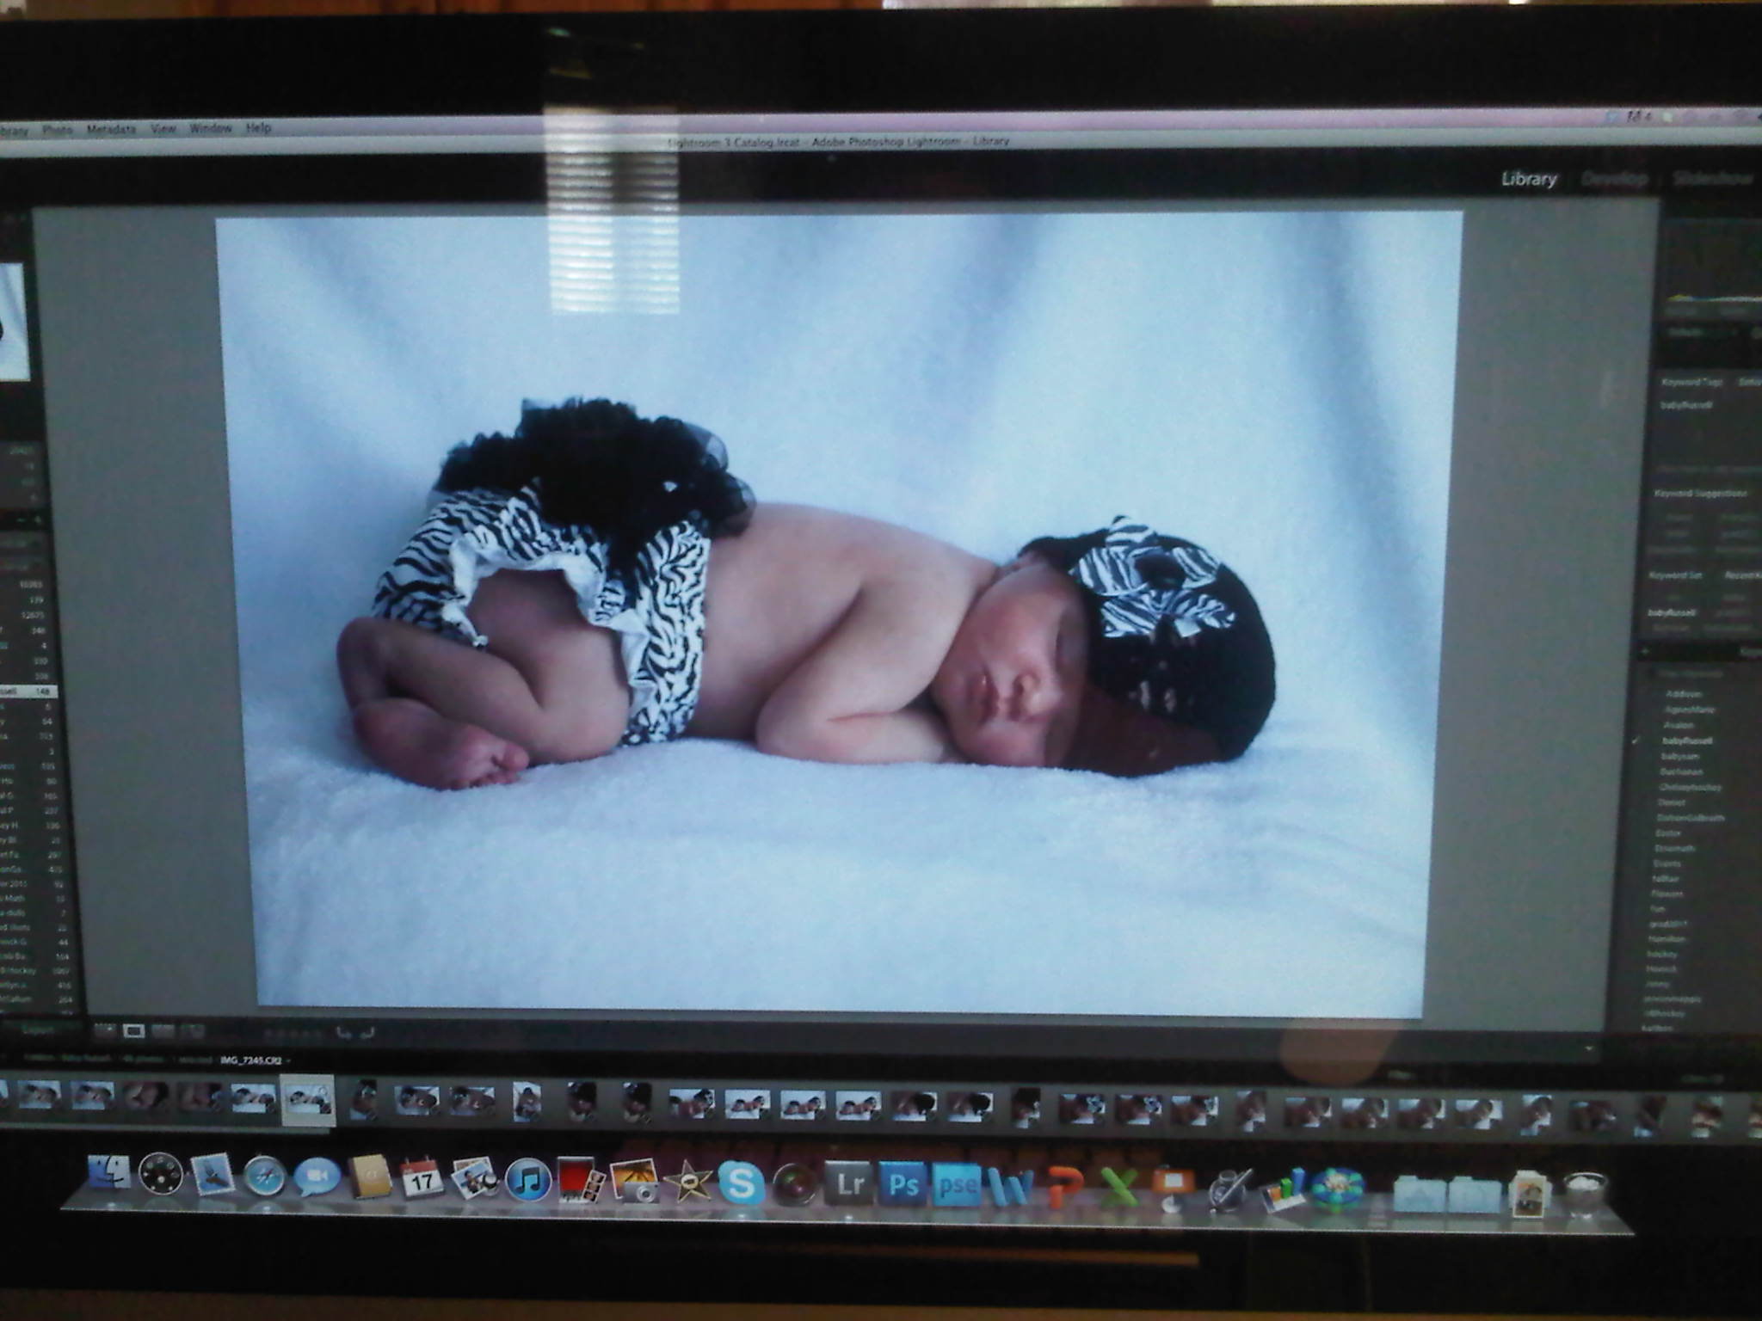Switch to Grid view mode icon
1762x1321 pixels.
[105, 1030]
